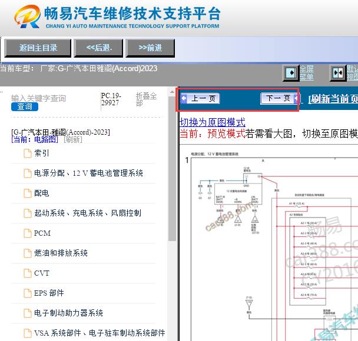Open the 燃油和排放系统 entry
Viewport: 358px width, 341px height.
point(61,253)
